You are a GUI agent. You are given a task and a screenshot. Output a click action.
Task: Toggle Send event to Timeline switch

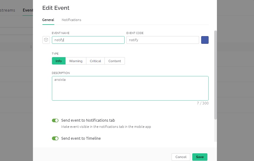(55, 139)
